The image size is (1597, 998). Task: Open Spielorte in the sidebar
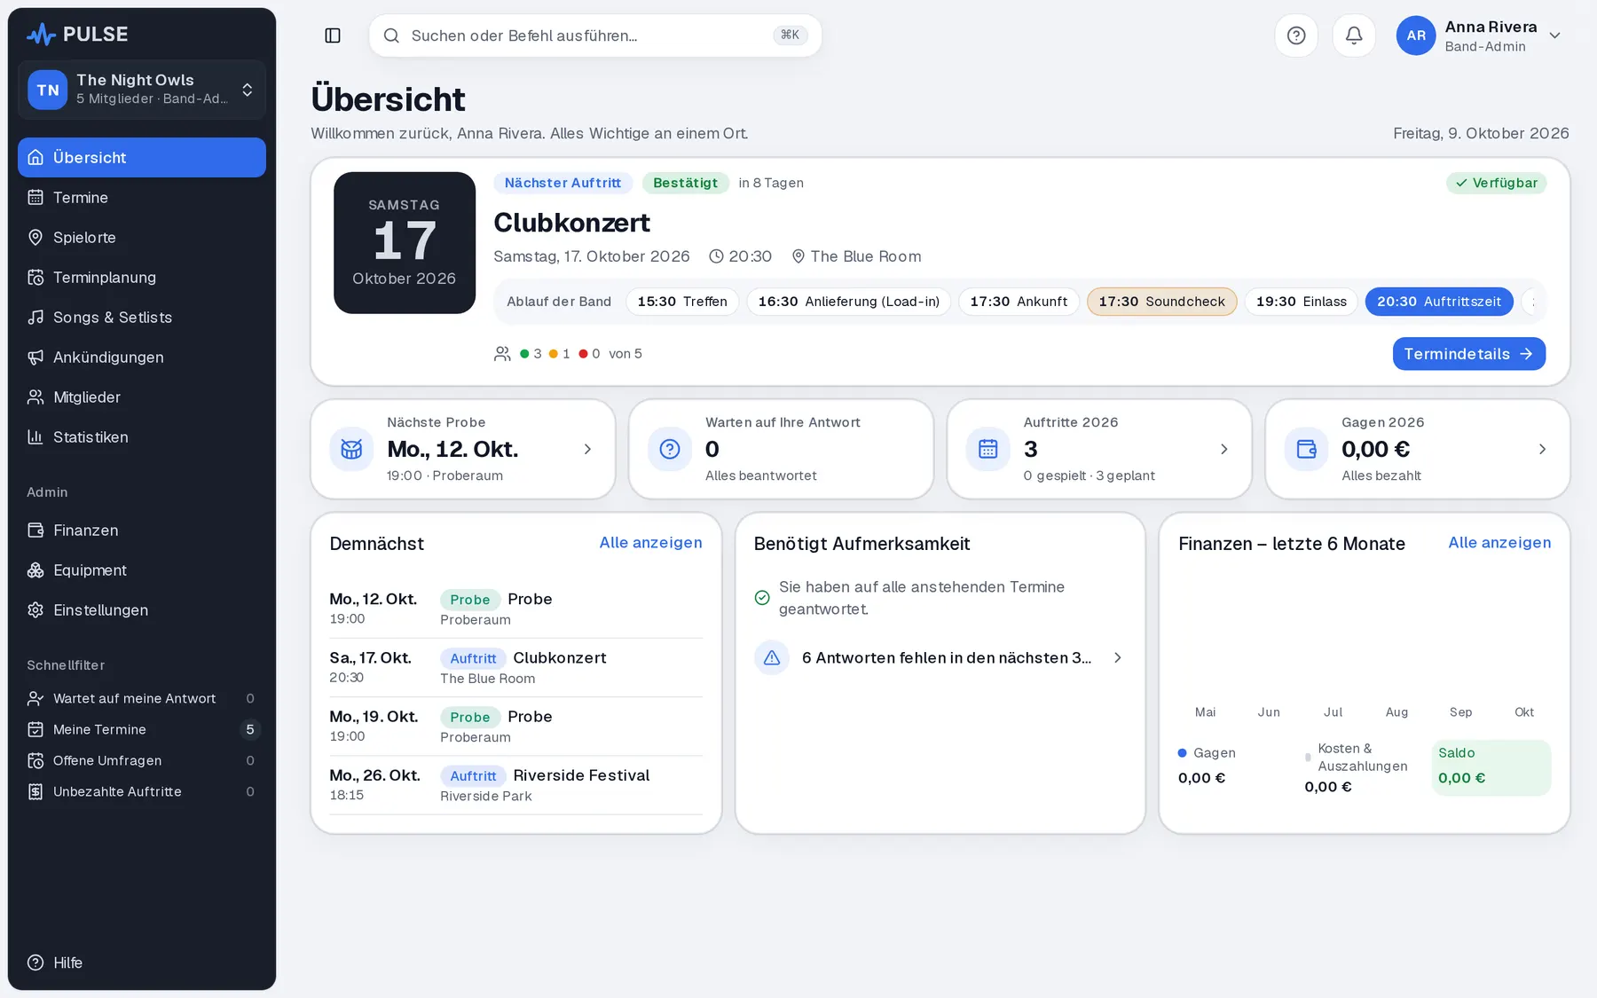(142, 237)
